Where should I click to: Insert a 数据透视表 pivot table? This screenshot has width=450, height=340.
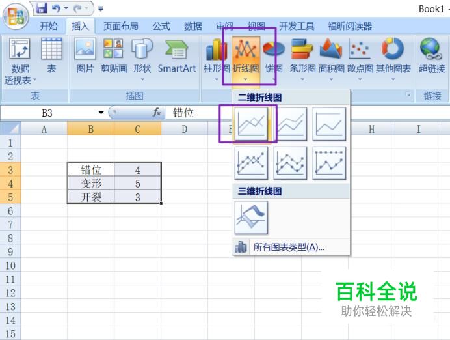coord(20,61)
